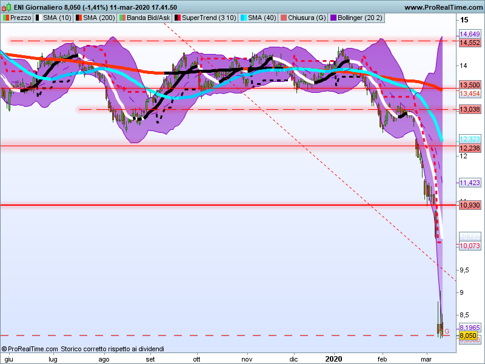Click the 2020 year label on time axis
This screenshot has width=485, height=364.
pos(334,359)
